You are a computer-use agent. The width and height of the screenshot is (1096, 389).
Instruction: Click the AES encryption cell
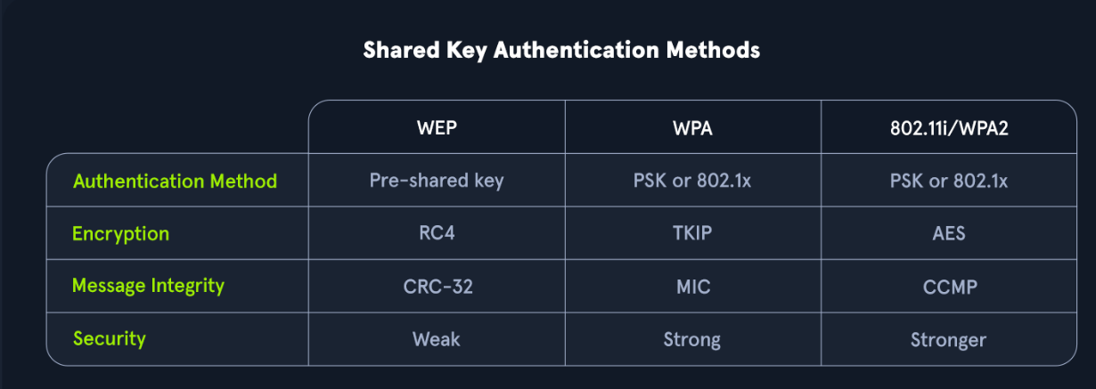(948, 234)
